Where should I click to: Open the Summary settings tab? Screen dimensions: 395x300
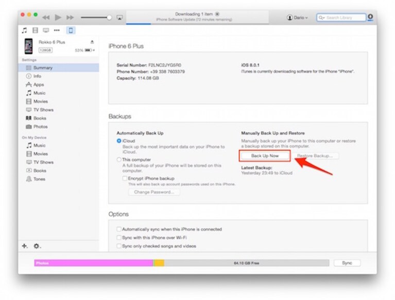[x=58, y=68]
